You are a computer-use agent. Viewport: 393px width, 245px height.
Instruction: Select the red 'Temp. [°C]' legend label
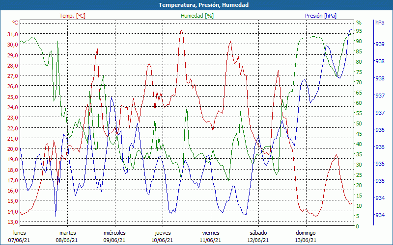pos(72,16)
